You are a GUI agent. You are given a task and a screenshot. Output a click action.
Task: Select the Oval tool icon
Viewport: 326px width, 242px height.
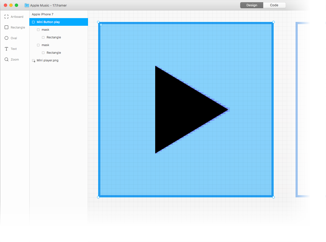[7, 38]
